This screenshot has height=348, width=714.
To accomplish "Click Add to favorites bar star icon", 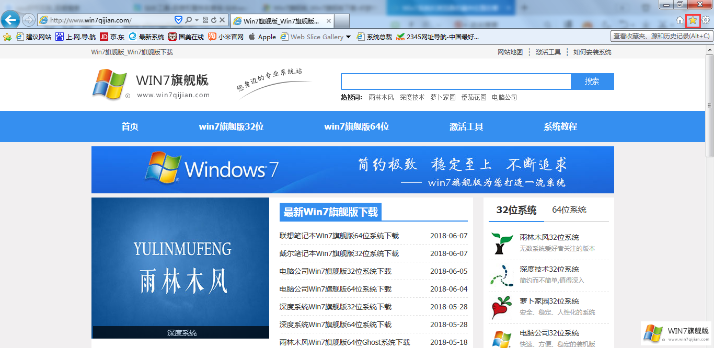I will pyautogui.click(x=7, y=37).
